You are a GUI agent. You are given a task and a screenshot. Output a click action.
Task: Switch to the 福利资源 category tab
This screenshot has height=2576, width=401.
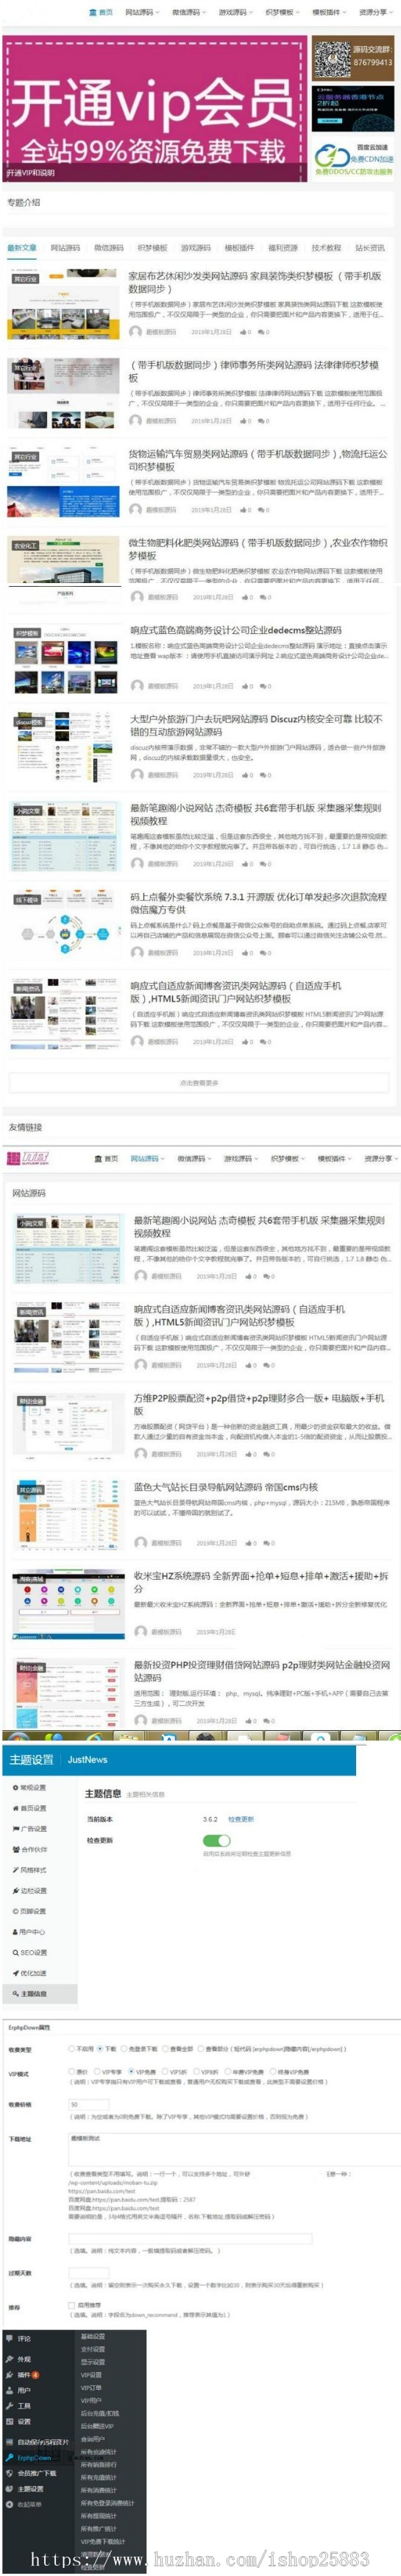tap(282, 248)
